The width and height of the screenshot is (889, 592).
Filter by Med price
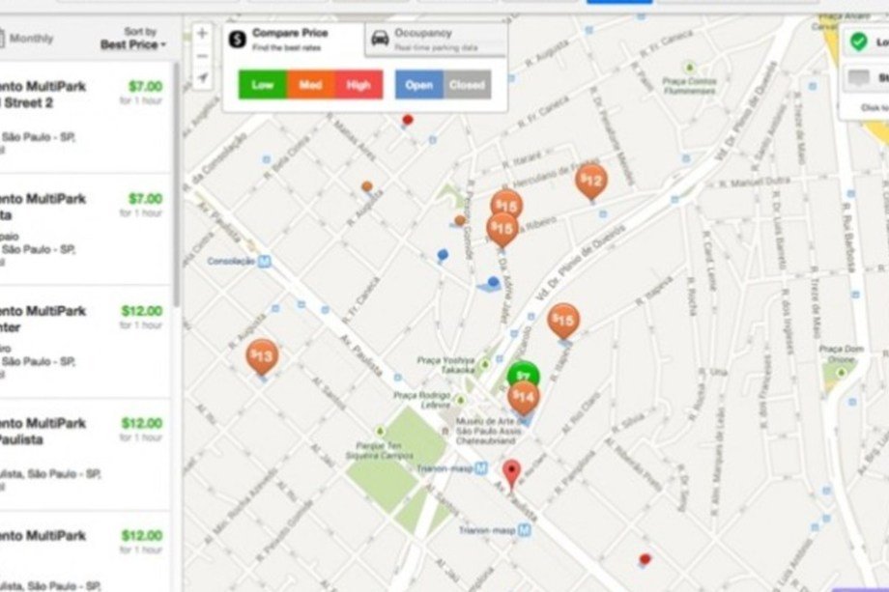311,85
